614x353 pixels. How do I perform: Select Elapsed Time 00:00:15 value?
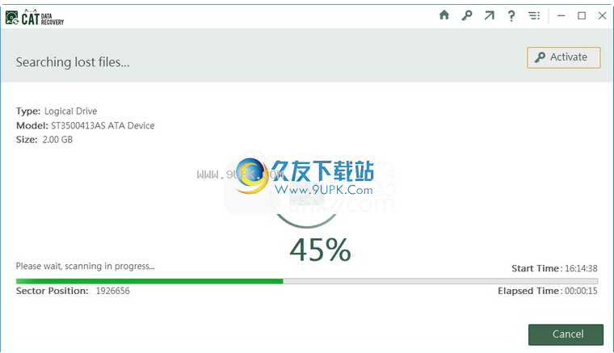point(581,291)
